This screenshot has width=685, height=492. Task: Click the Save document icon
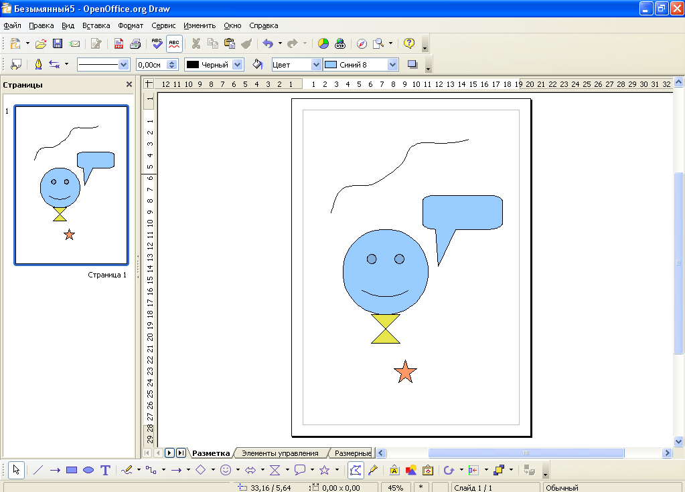[58, 44]
